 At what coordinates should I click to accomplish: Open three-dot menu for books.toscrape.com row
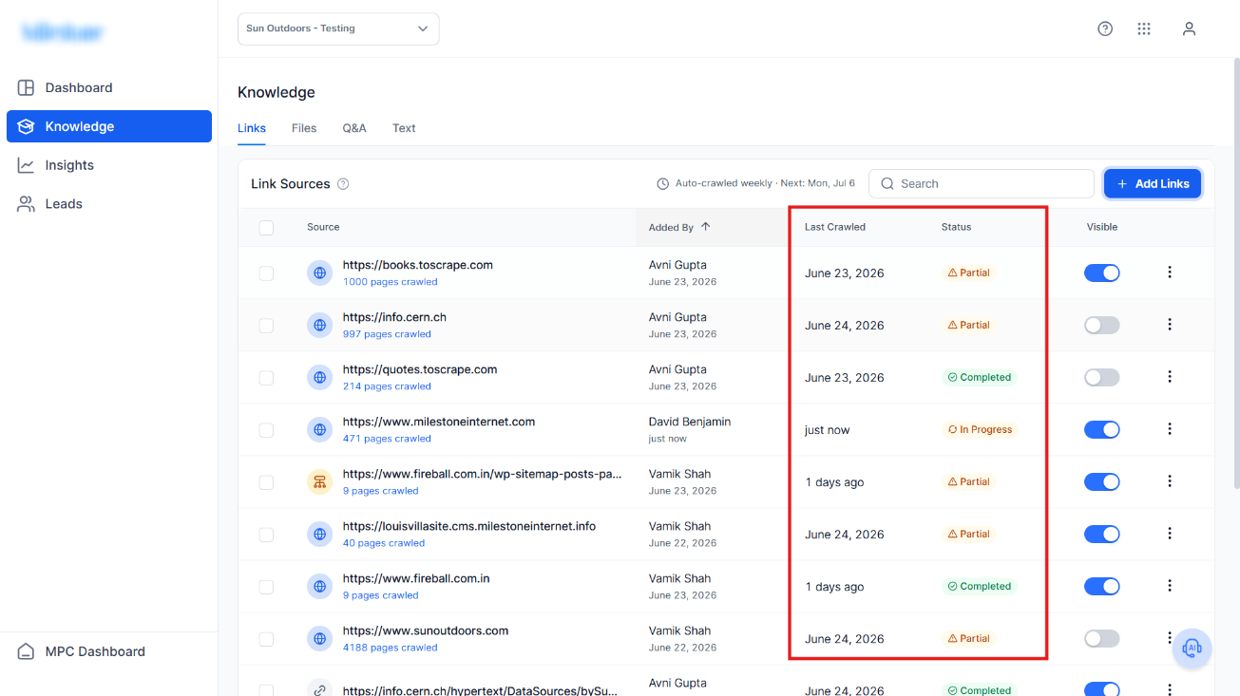pos(1170,273)
